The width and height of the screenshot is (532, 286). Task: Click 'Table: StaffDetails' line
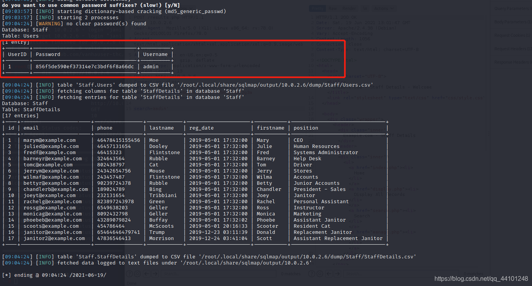pyautogui.click(x=31, y=110)
